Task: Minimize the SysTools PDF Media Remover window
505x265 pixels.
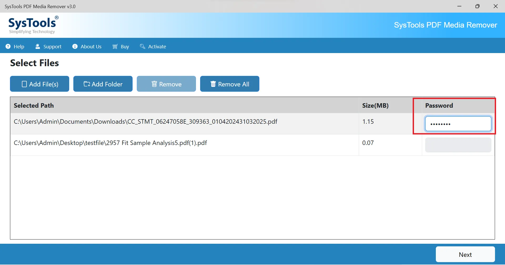Action: coord(459,6)
